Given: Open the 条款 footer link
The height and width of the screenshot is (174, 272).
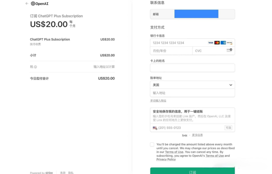Looking at the screenshot, I should 63,172.
